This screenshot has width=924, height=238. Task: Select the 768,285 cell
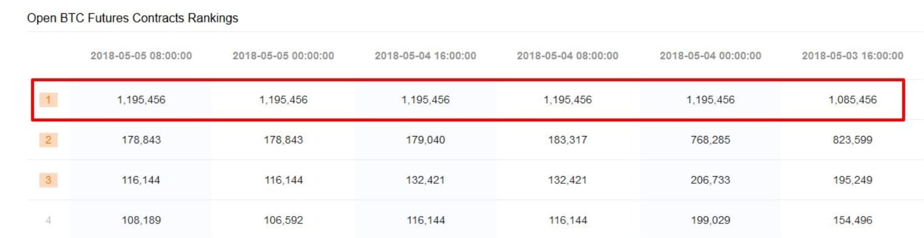tap(710, 140)
